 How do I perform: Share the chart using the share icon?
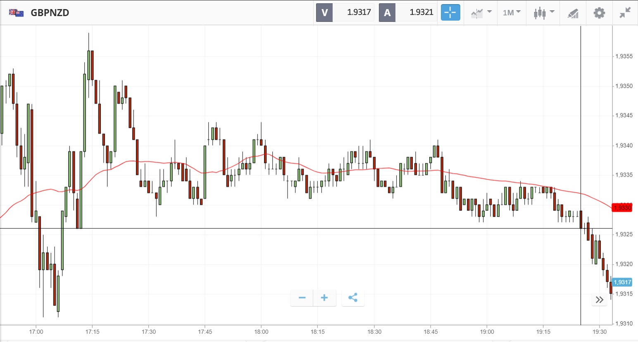click(353, 298)
